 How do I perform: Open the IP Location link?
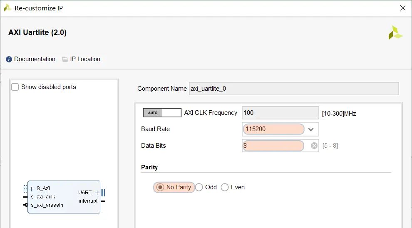tap(85, 59)
